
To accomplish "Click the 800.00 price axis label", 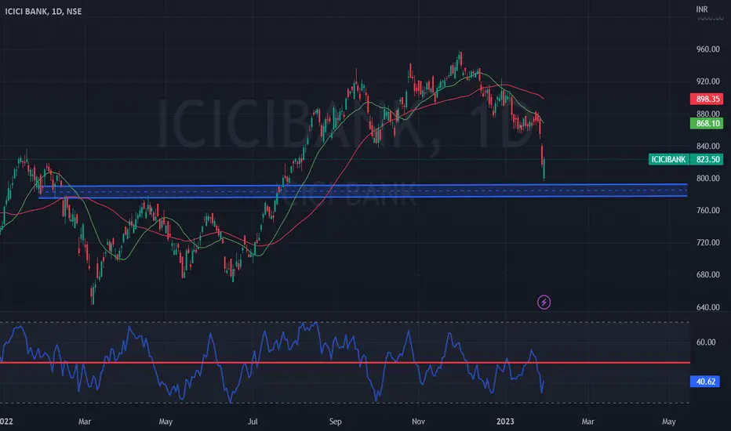I will (707, 179).
